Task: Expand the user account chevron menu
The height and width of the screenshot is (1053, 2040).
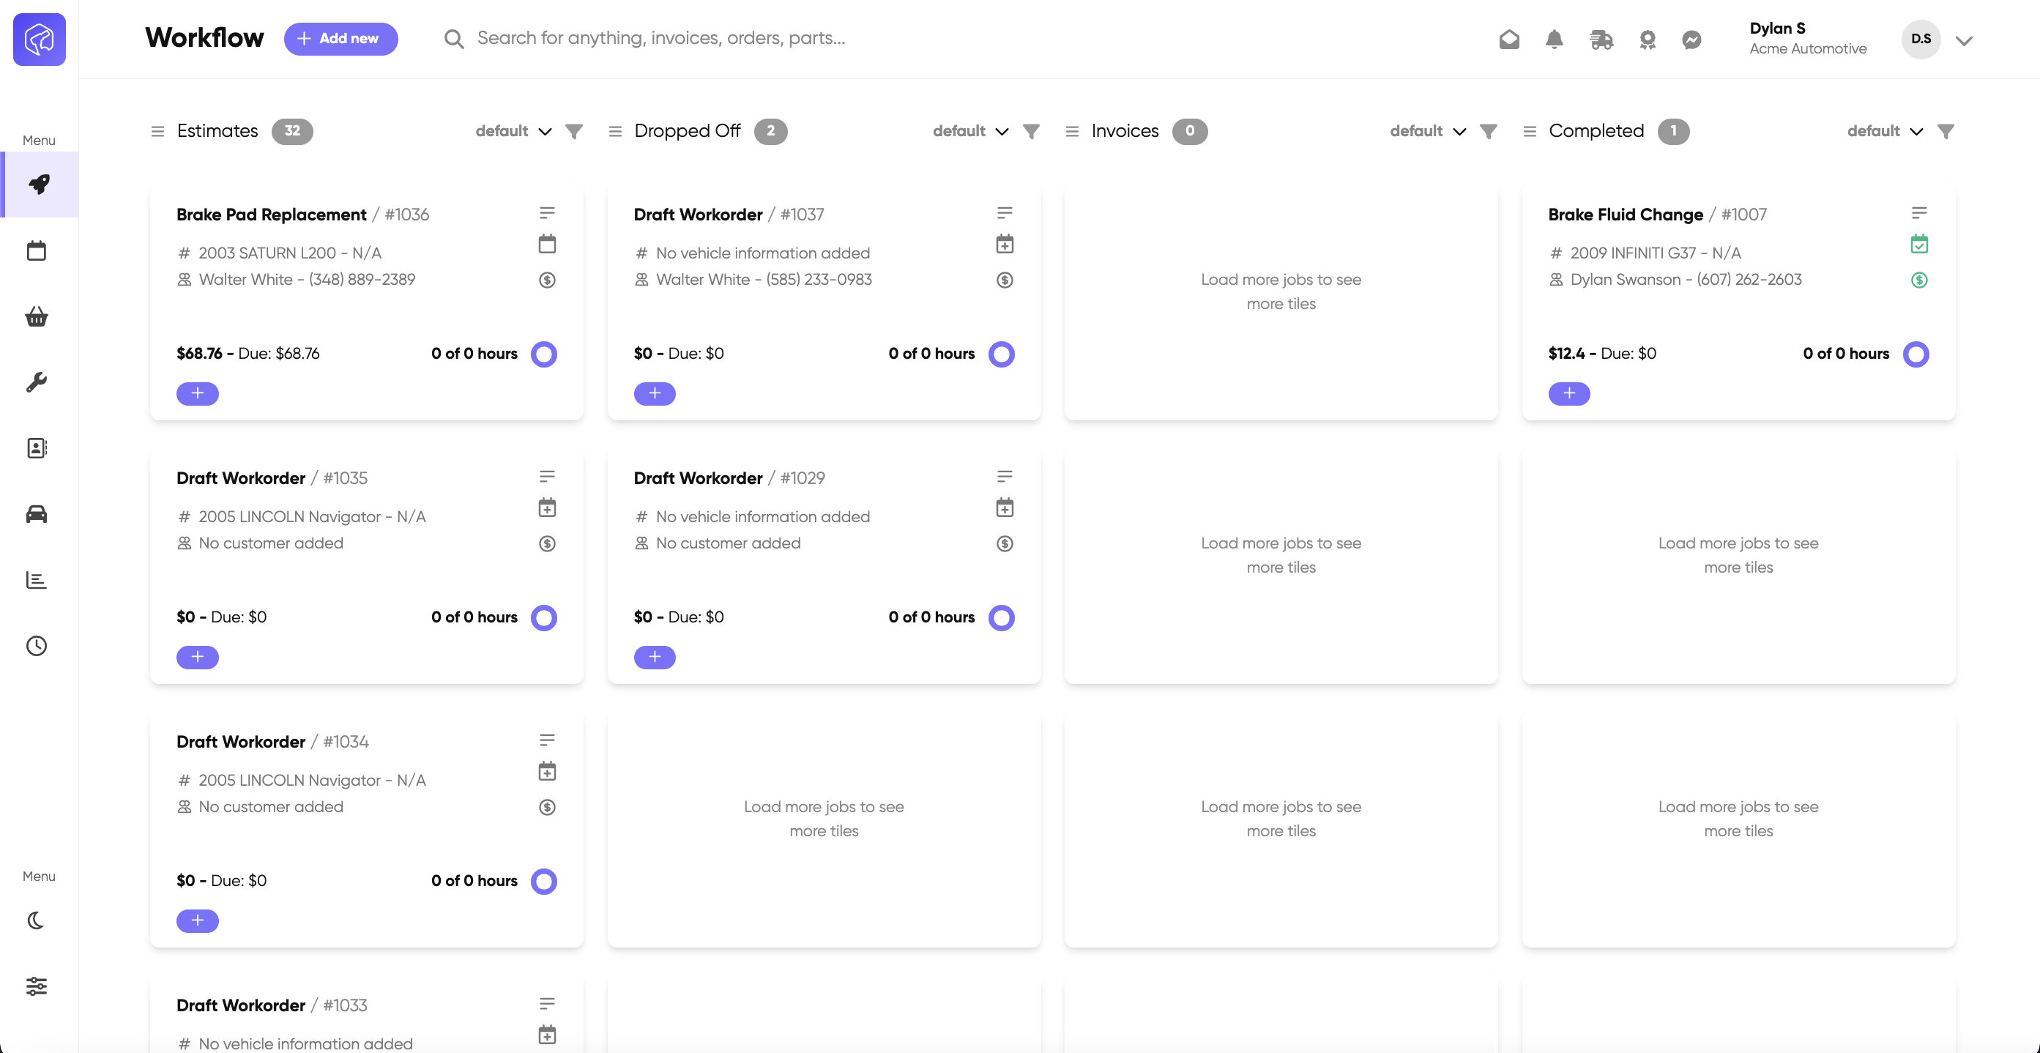Action: pos(1964,40)
